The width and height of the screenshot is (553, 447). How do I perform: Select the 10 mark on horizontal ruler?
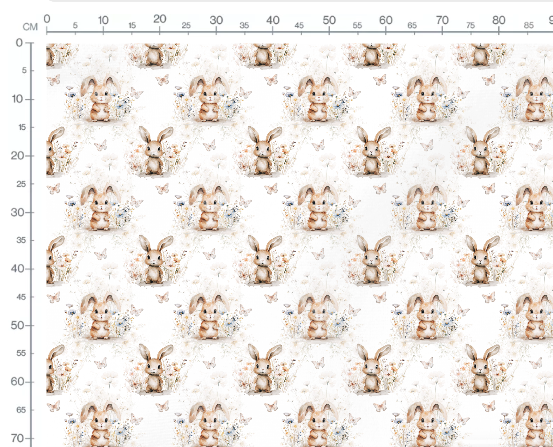click(103, 20)
